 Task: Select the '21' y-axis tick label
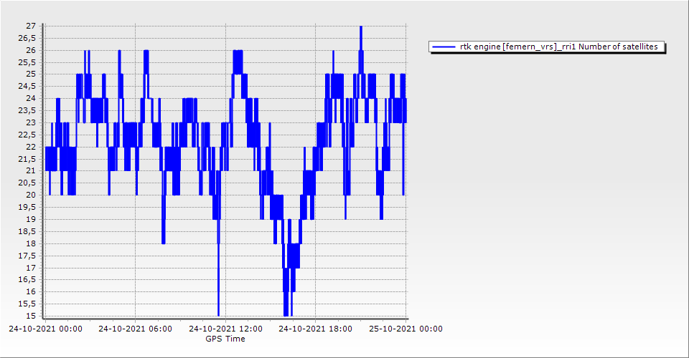click(x=31, y=170)
